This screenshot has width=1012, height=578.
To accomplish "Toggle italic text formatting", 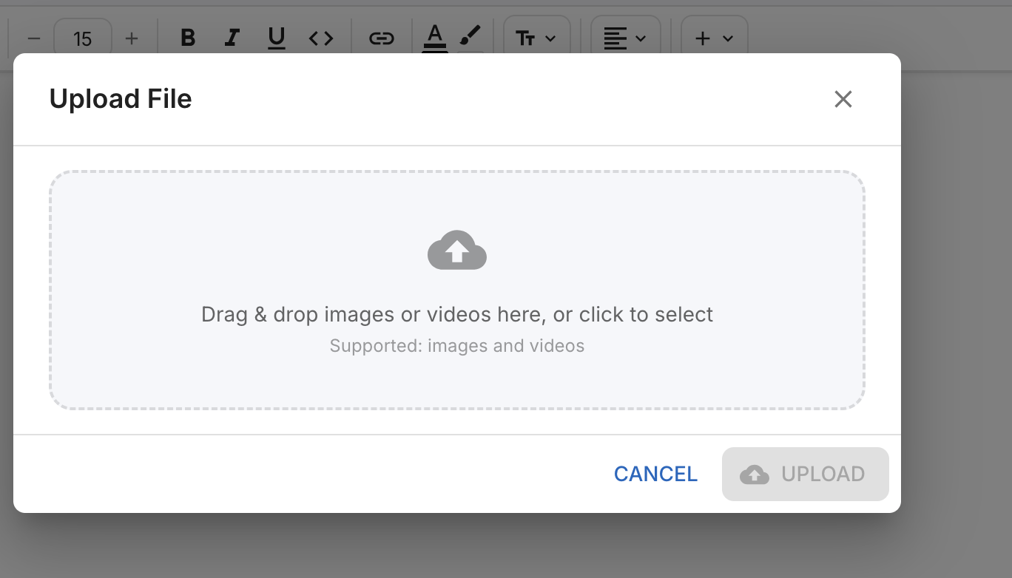I will pos(232,38).
